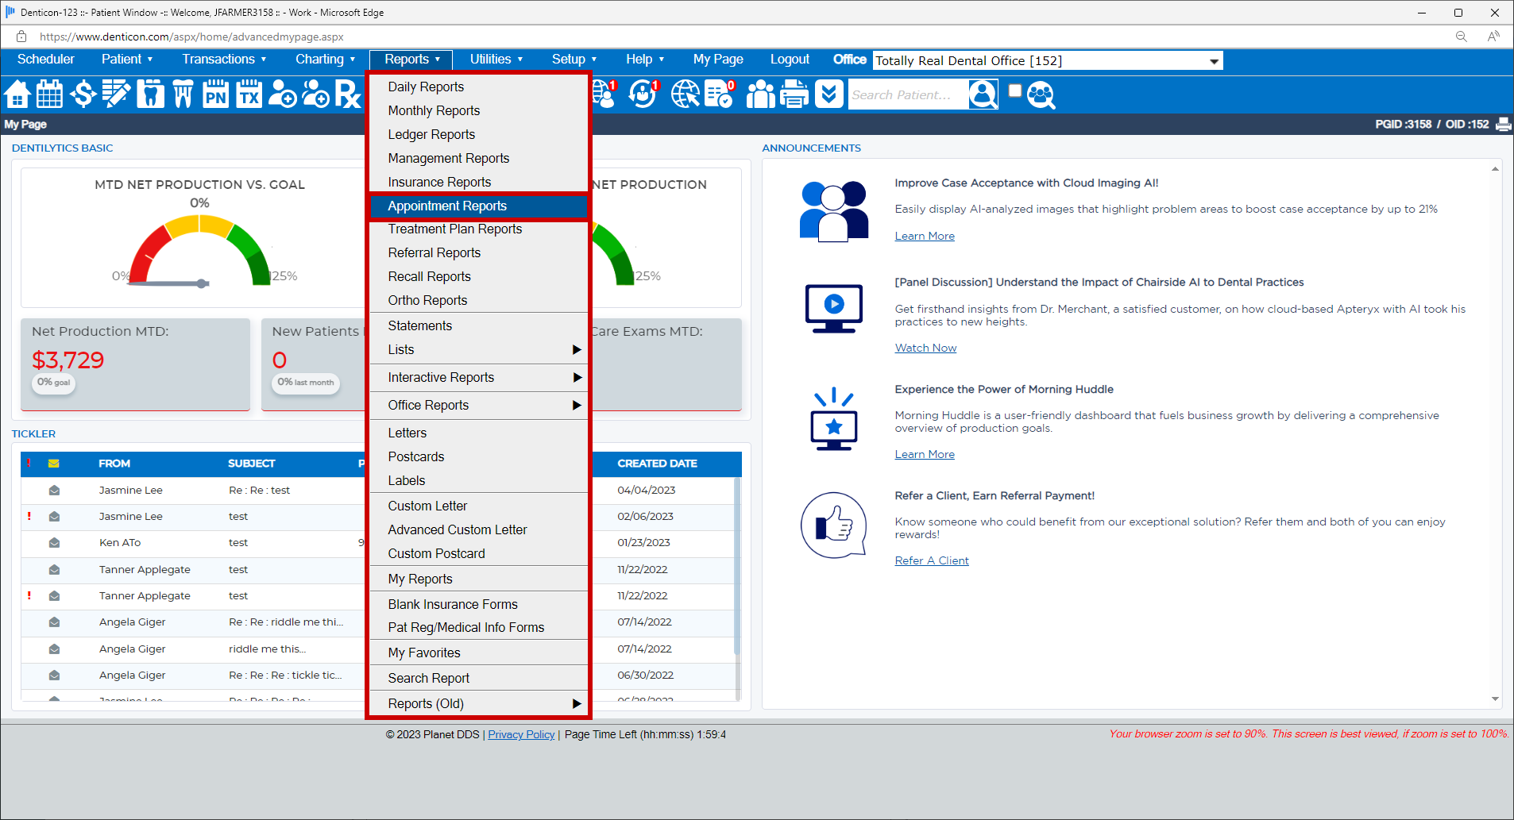The height and width of the screenshot is (820, 1514).
Task: Open the TX treatment plan icon
Action: 249,94
